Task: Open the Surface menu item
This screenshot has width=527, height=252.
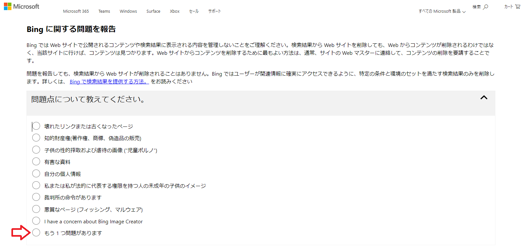Action: 153,11
